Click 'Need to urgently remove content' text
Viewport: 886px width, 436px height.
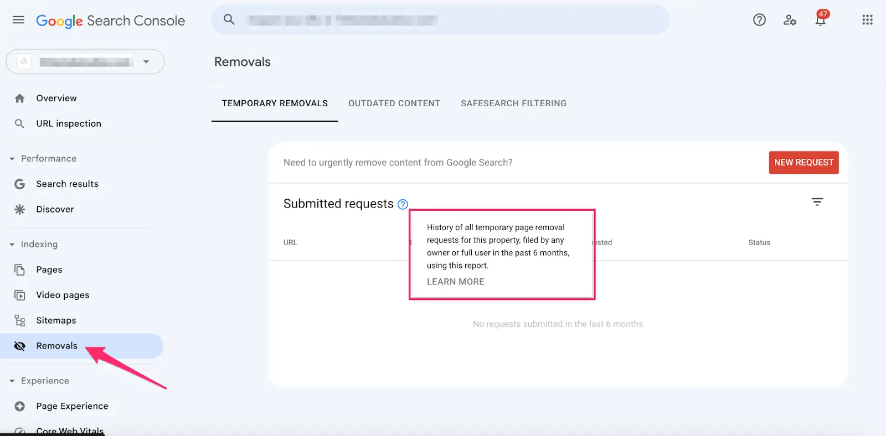(398, 163)
